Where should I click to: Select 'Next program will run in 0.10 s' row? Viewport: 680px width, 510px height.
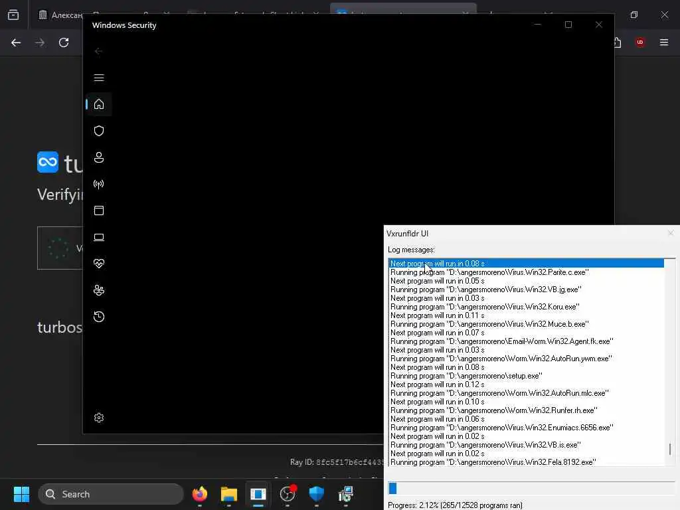pyautogui.click(x=527, y=402)
